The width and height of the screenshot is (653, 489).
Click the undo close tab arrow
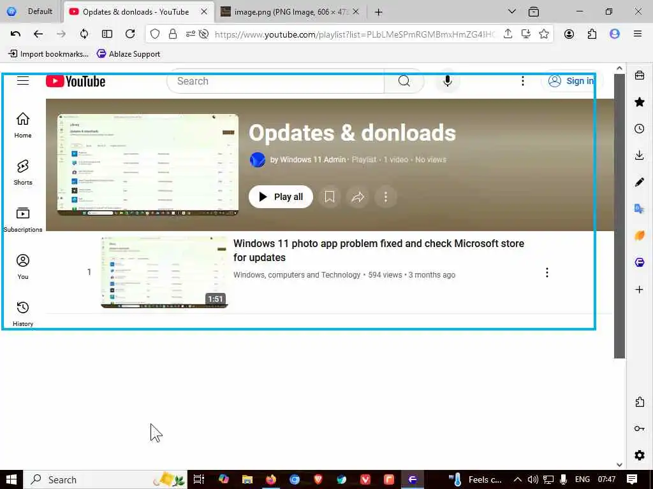click(15, 34)
